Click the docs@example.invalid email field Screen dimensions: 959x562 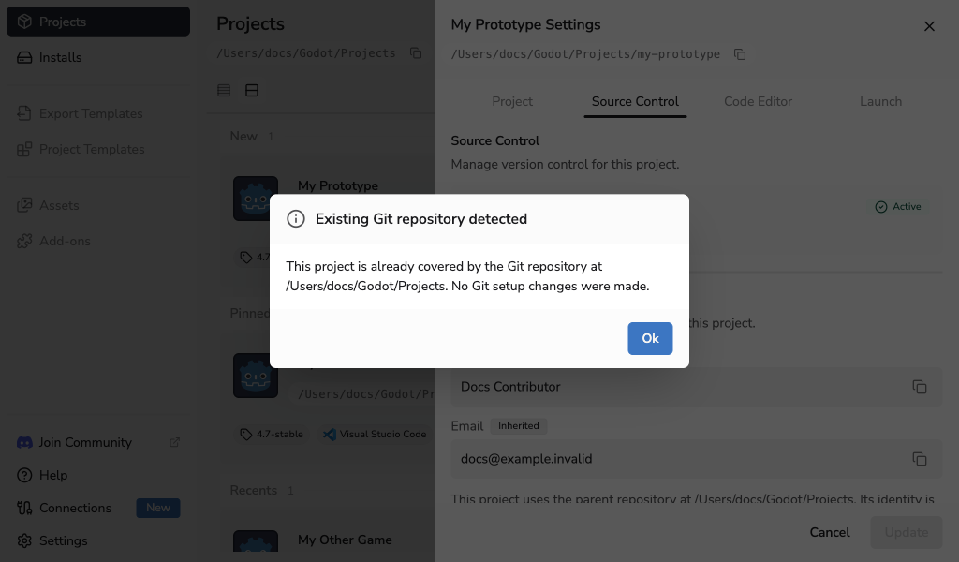click(x=697, y=459)
